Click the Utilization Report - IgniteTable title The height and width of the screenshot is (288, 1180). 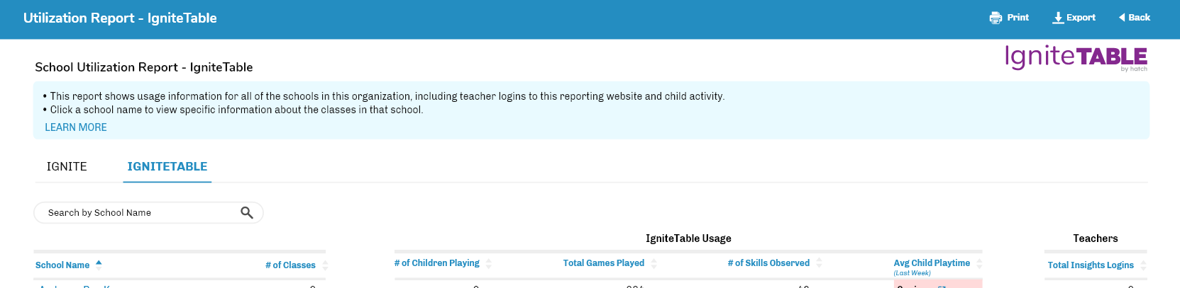pyautogui.click(x=120, y=18)
